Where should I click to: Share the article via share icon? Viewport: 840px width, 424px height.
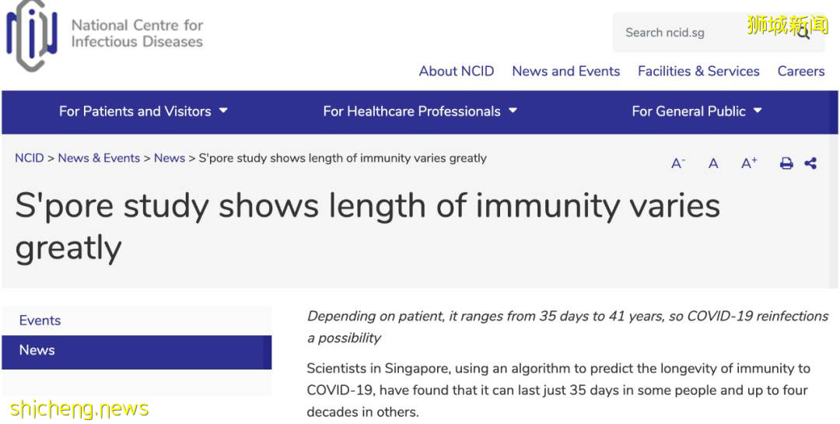[x=810, y=163]
